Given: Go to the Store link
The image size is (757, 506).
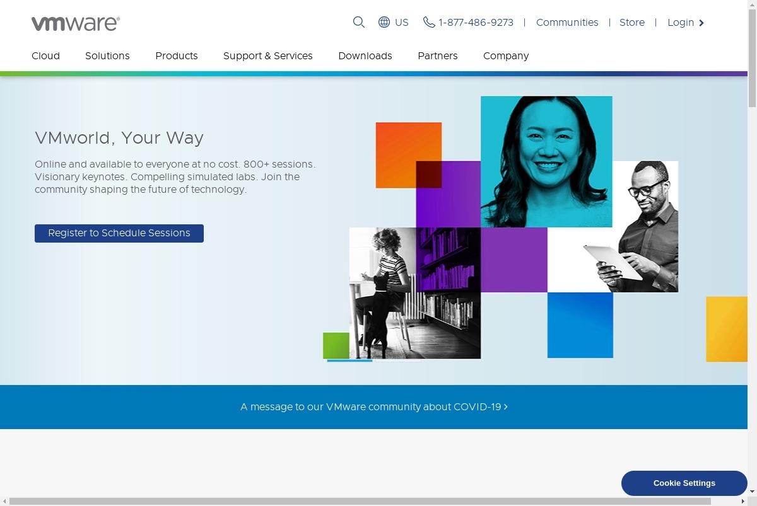Looking at the screenshot, I should (x=632, y=22).
